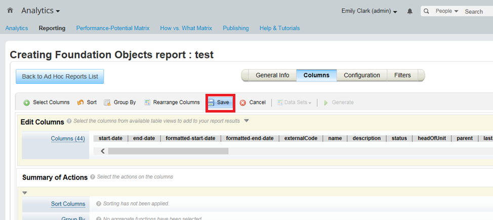
Task: Click the red Cancel icon
Action: (243, 102)
